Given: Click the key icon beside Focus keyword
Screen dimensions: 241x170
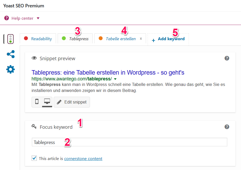Looking at the screenshot, I should 34,127.
